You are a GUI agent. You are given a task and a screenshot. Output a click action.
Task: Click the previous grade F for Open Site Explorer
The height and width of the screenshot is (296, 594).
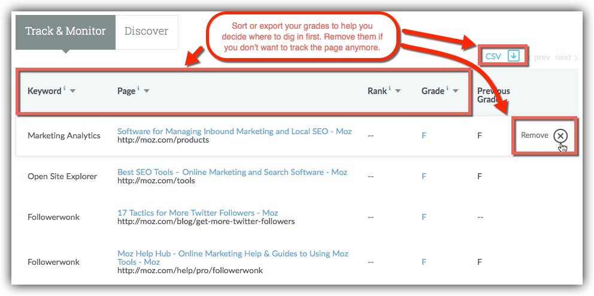[x=480, y=176]
